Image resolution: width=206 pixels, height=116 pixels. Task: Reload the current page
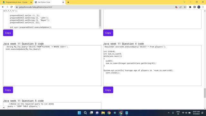coord(12,7)
